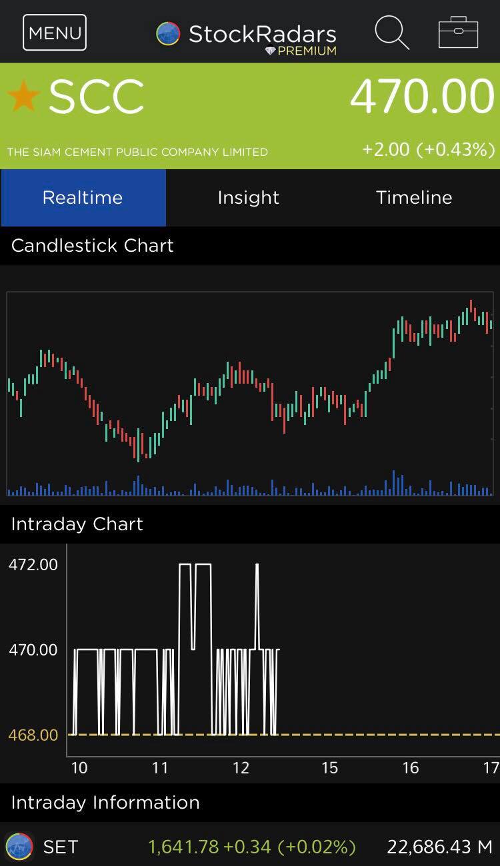Tap the SCC ticker symbol

[96, 97]
